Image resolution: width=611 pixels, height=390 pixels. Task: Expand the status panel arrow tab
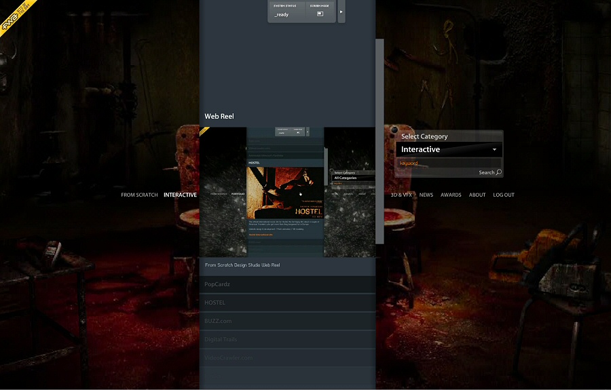tap(341, 12)
